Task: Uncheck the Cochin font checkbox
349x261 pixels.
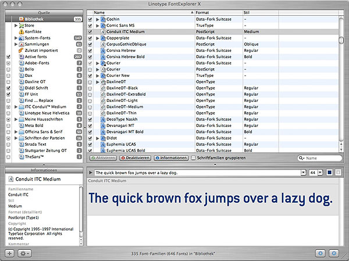Action: point(90,19)
